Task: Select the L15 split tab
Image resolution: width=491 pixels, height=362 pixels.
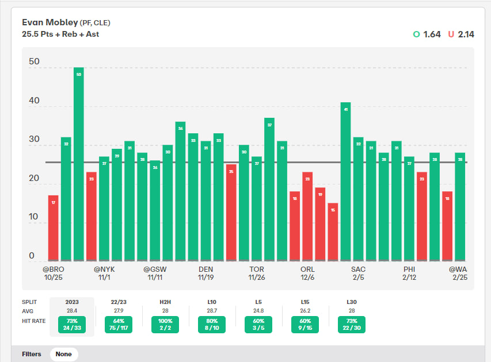Action: point(305,302)
